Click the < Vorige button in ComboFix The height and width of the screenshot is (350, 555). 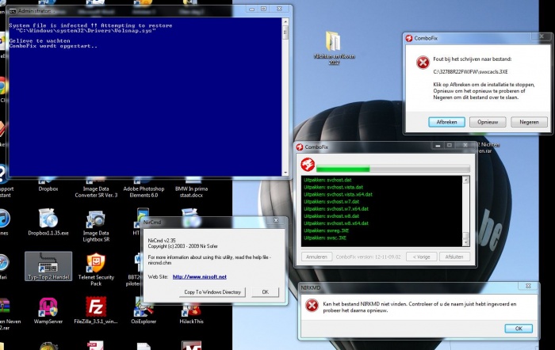click(x=421, y=257)
